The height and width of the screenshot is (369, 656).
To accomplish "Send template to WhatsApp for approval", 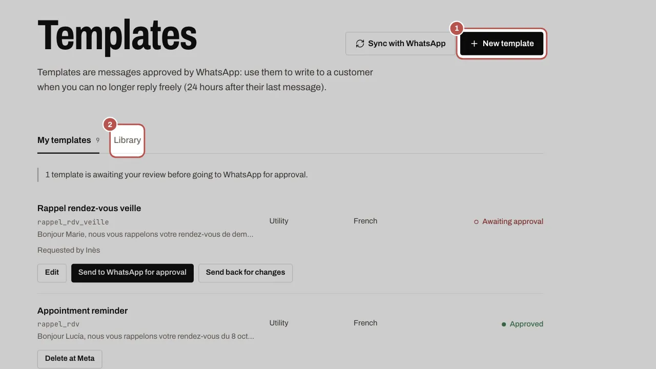I will pyautogui.click(x=132, y=273).
